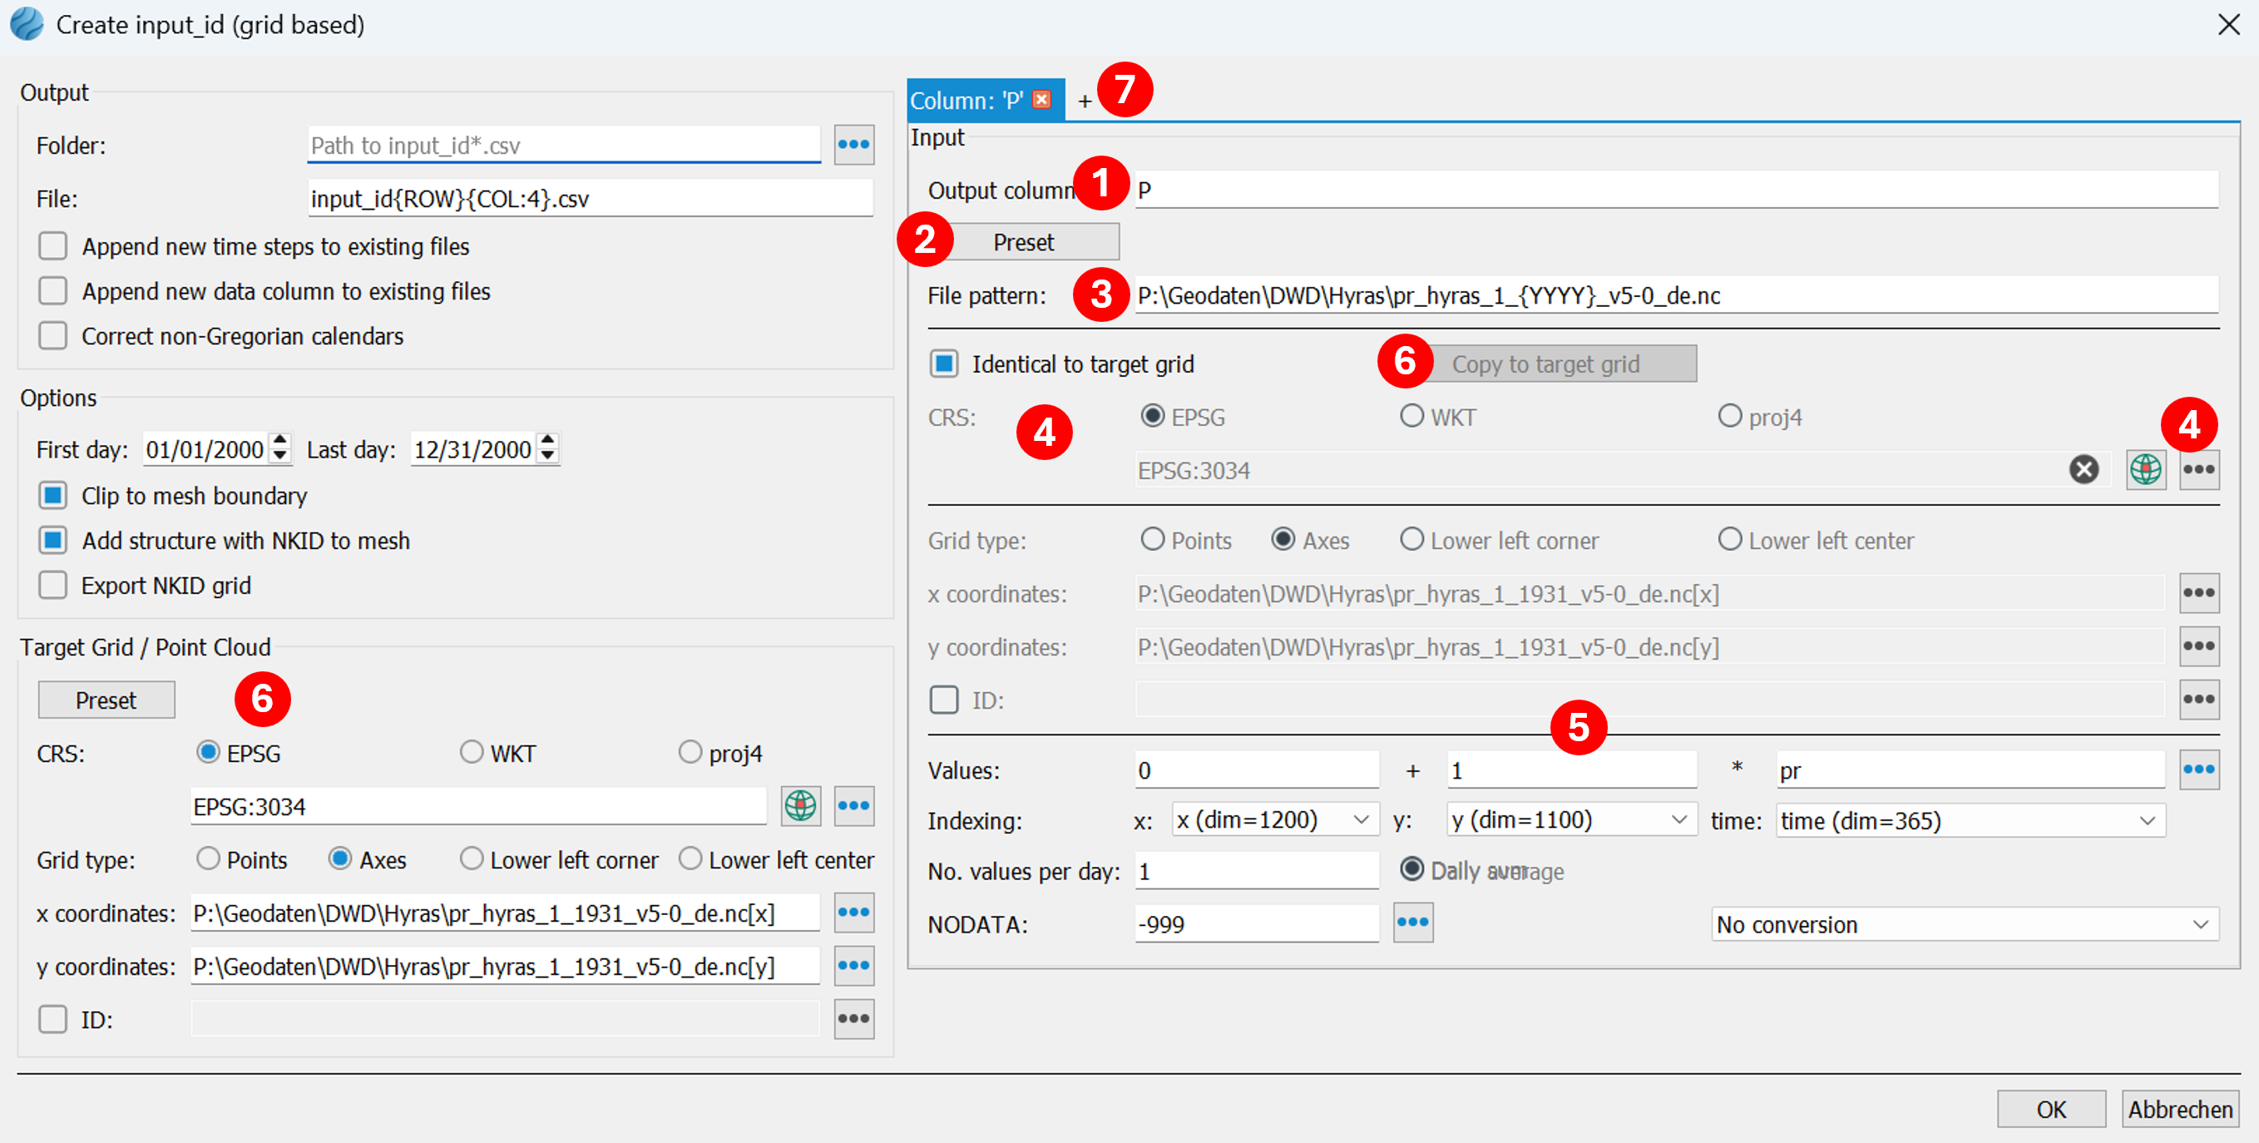Viewport: 2259px width, 1143px height.
Task: Select Lower left corner grid type in Target Grid
Action: (x=472, y=858)
